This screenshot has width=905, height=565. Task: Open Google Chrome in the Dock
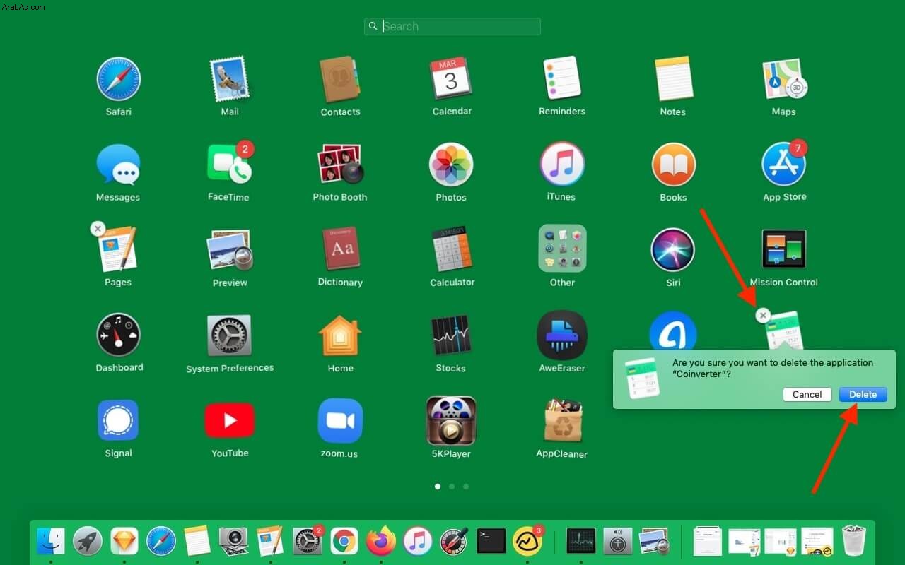pos(344,542)
